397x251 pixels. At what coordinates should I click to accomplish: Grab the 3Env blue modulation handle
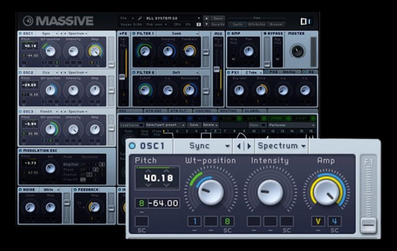click(190, 118)
